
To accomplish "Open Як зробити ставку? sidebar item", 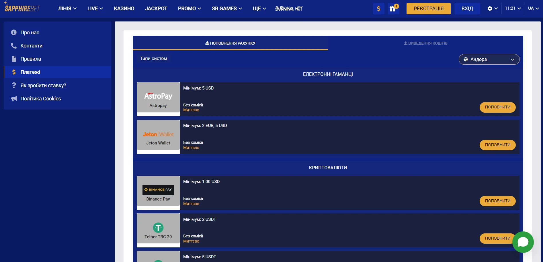I will pyautogui.click(x=57, y=86).
